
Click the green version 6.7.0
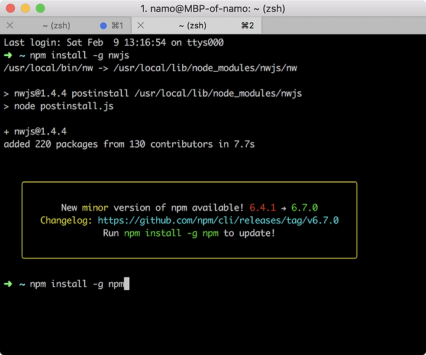click(304, 207)
